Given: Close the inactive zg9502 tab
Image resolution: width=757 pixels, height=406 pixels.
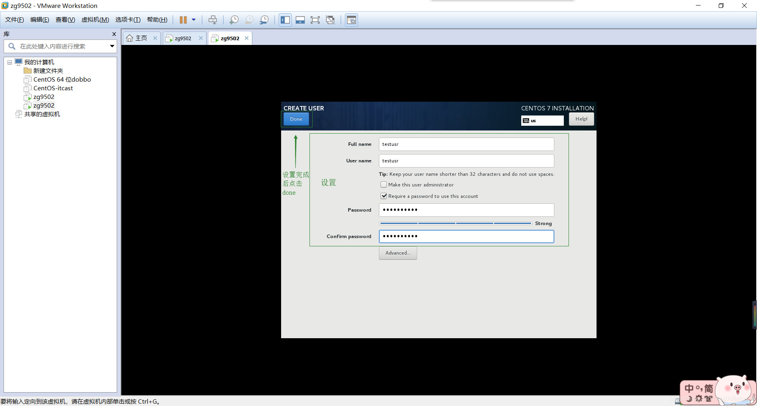Looking at the screenshot, I should click(x=201, y=38).
